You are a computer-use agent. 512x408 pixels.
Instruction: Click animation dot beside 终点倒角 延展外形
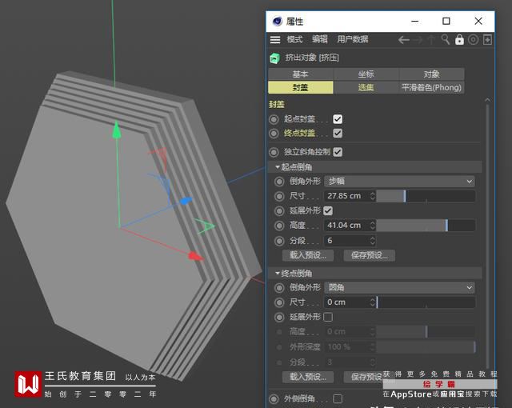coord(279,317)
